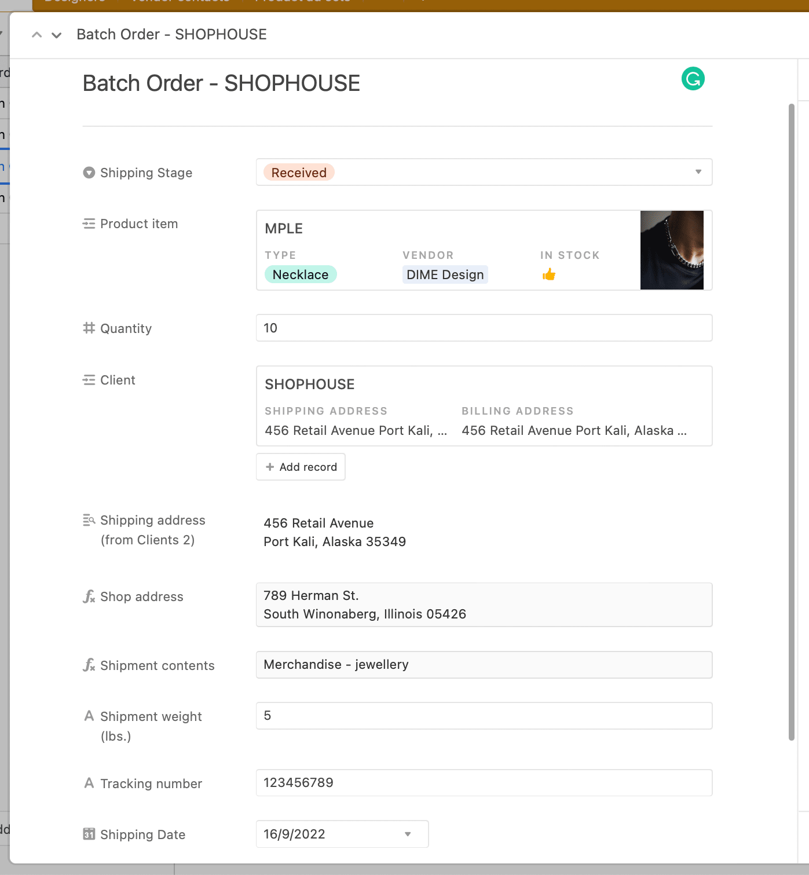The image size is (809, 875).
Task: Select the DIME Design vendor tag
Action: 445,274
